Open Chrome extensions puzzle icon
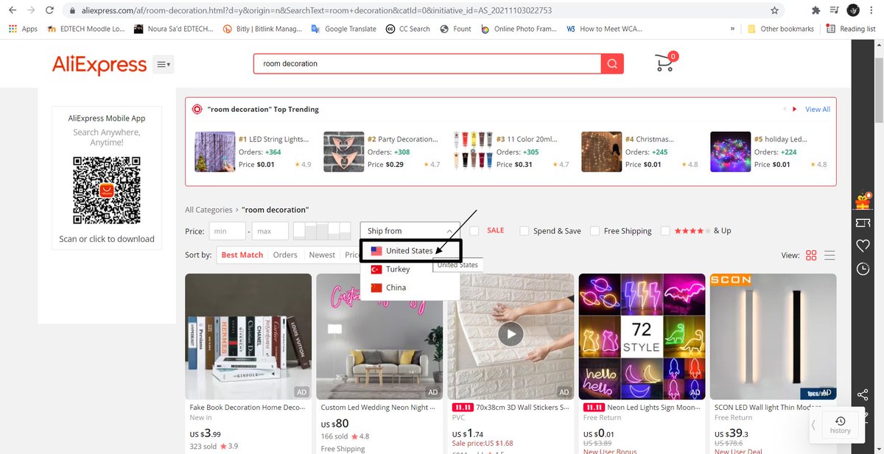 [815, 11]
